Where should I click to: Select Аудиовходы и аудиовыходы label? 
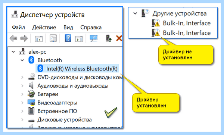[x=73, y=86]
